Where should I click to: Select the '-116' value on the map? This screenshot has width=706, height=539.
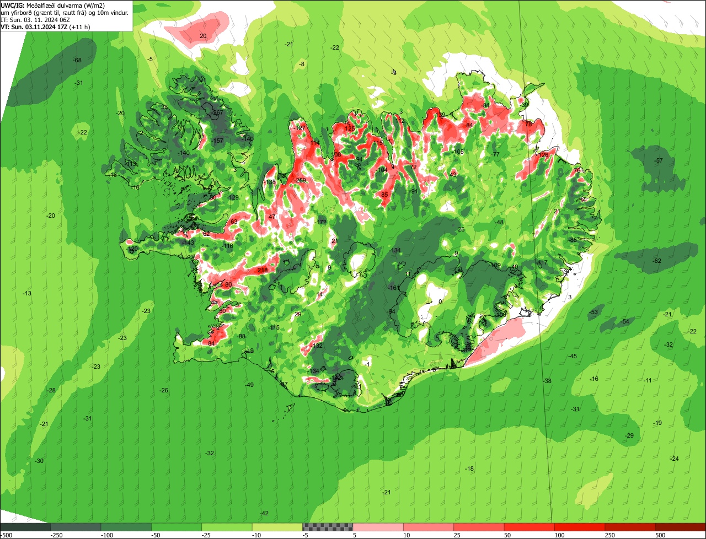228,246
